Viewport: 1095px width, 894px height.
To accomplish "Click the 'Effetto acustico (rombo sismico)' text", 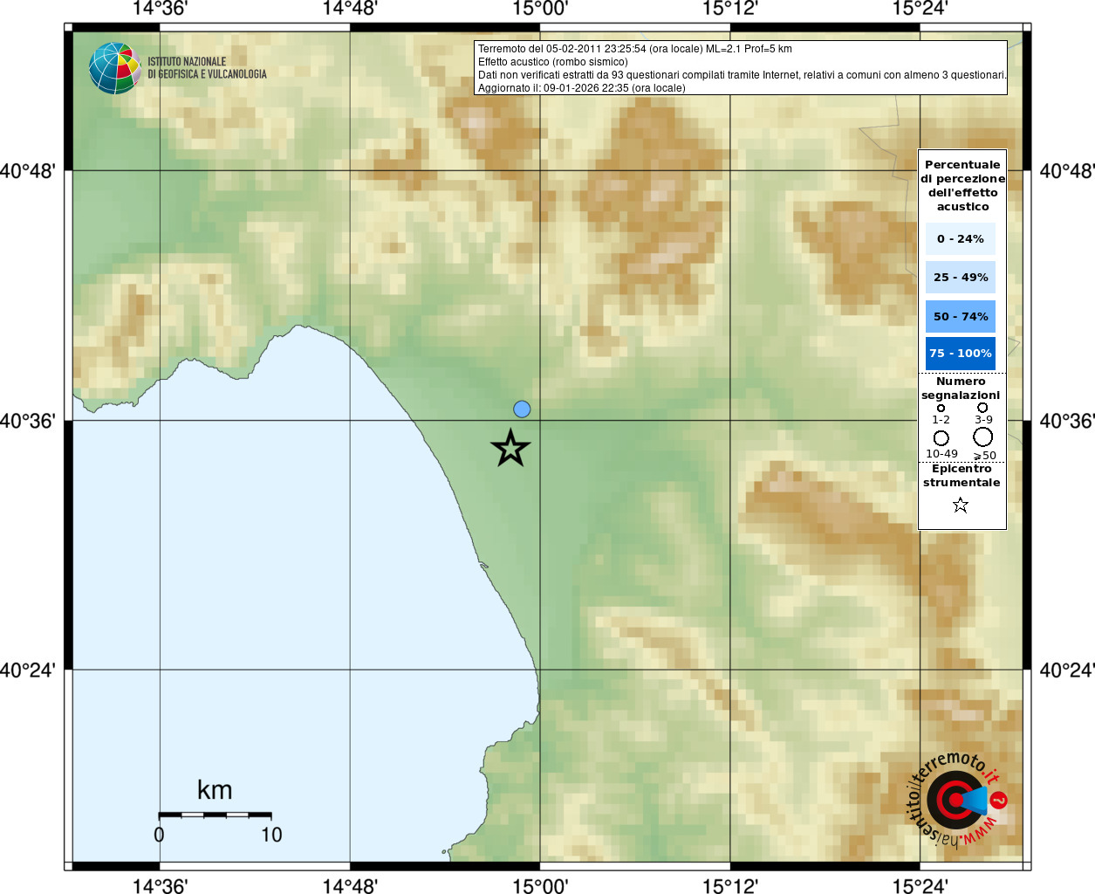I will 553,62.
